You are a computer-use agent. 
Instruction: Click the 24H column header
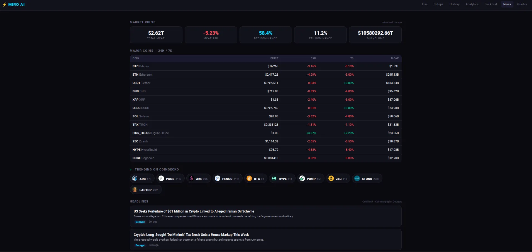313,58
